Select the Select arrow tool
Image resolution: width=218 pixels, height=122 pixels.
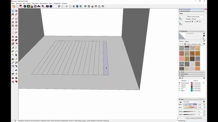click(13, 11)
